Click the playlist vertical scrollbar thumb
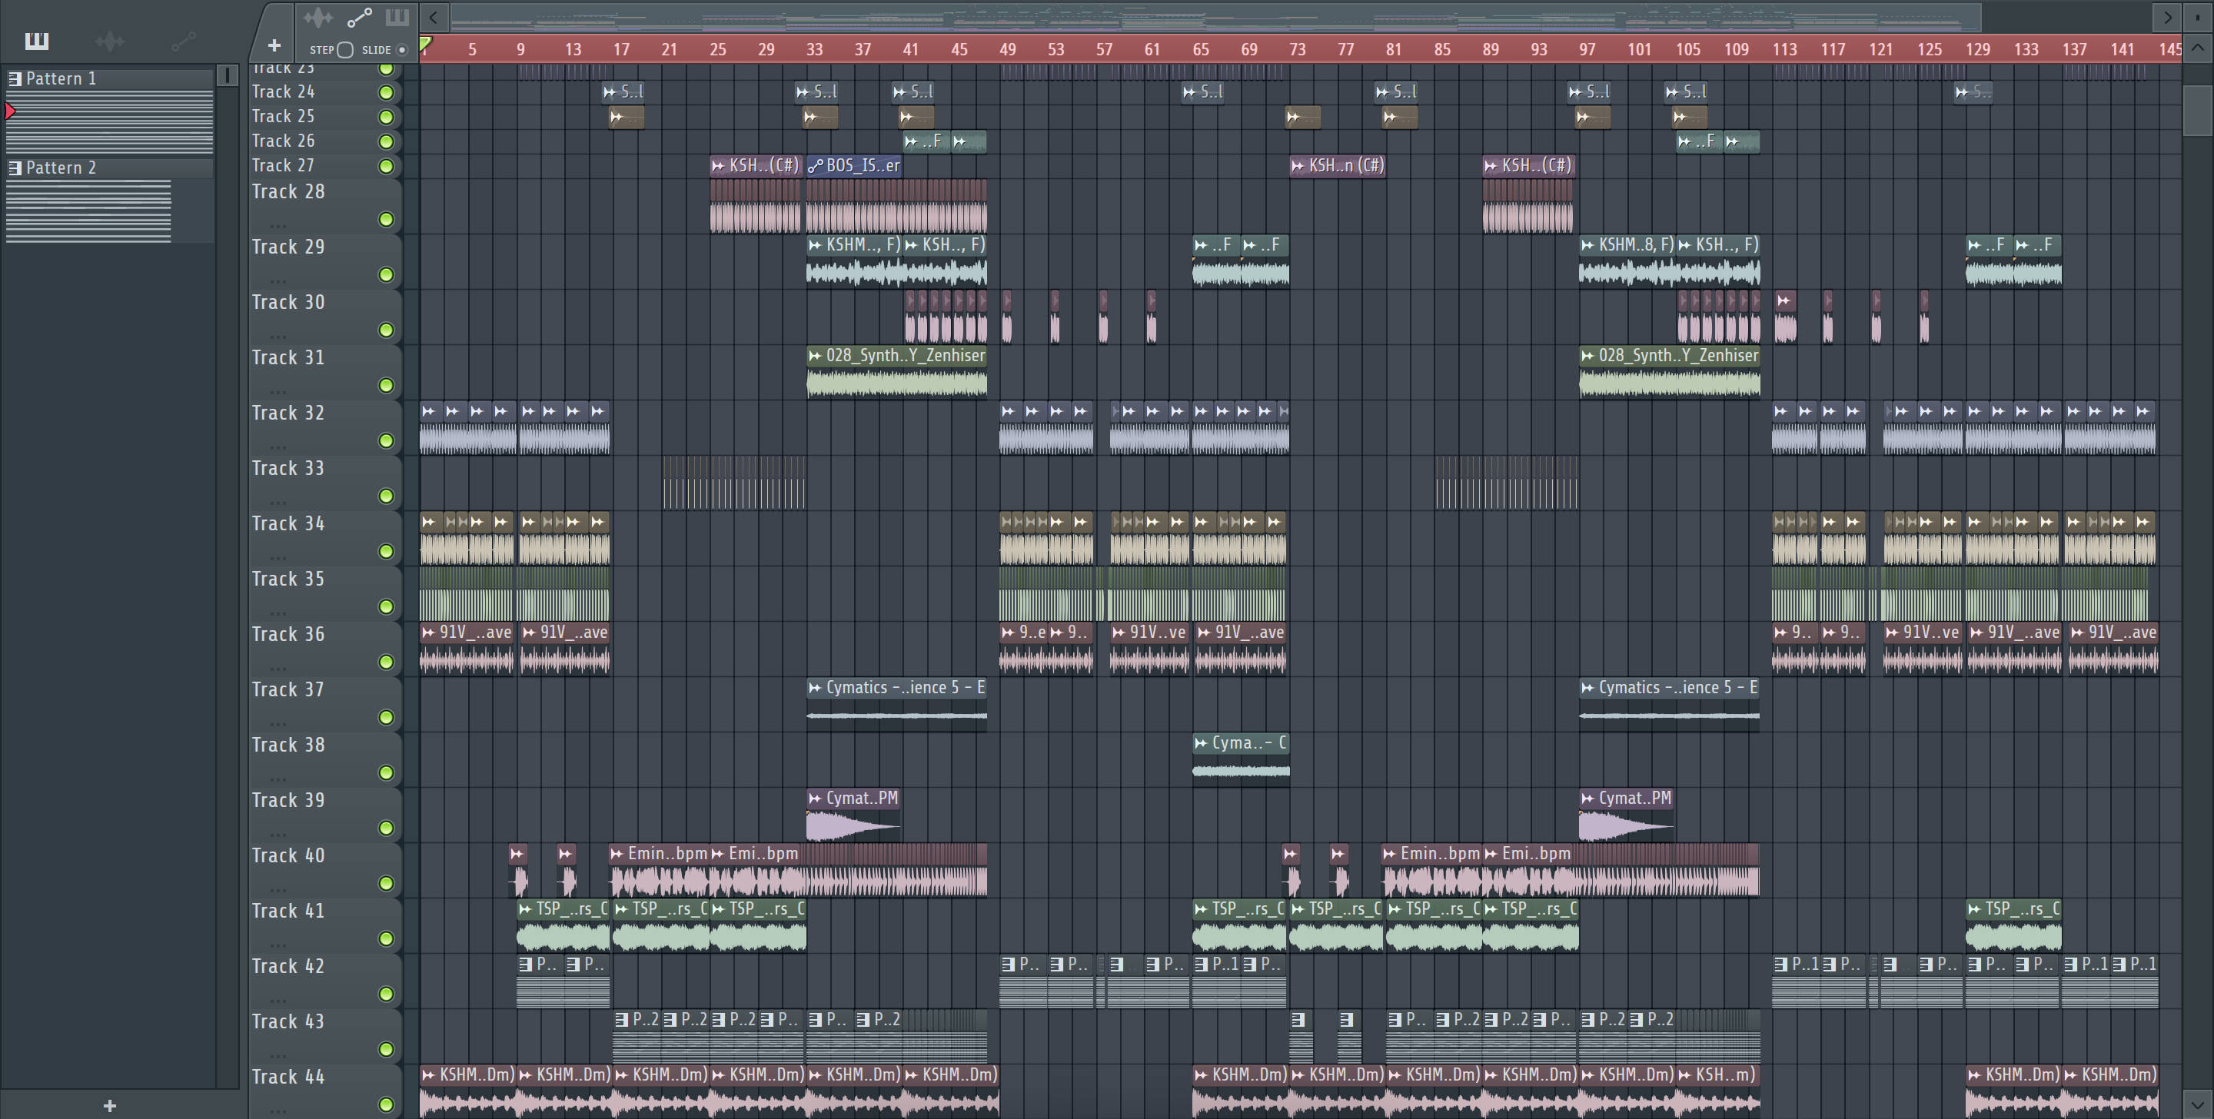 click(2198, 110)
